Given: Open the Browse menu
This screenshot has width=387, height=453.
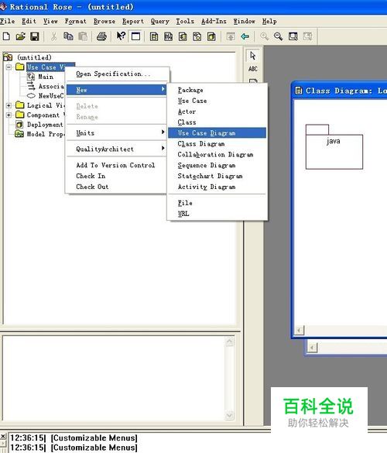Looking at the screenshot, I should [104, 22].
